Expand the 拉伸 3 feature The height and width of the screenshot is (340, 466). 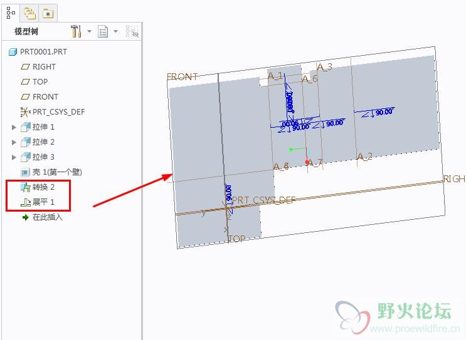pos(14,157)
